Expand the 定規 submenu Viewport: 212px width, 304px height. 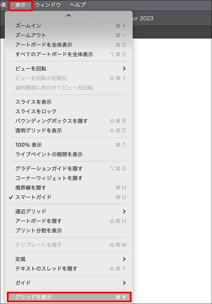20,259
